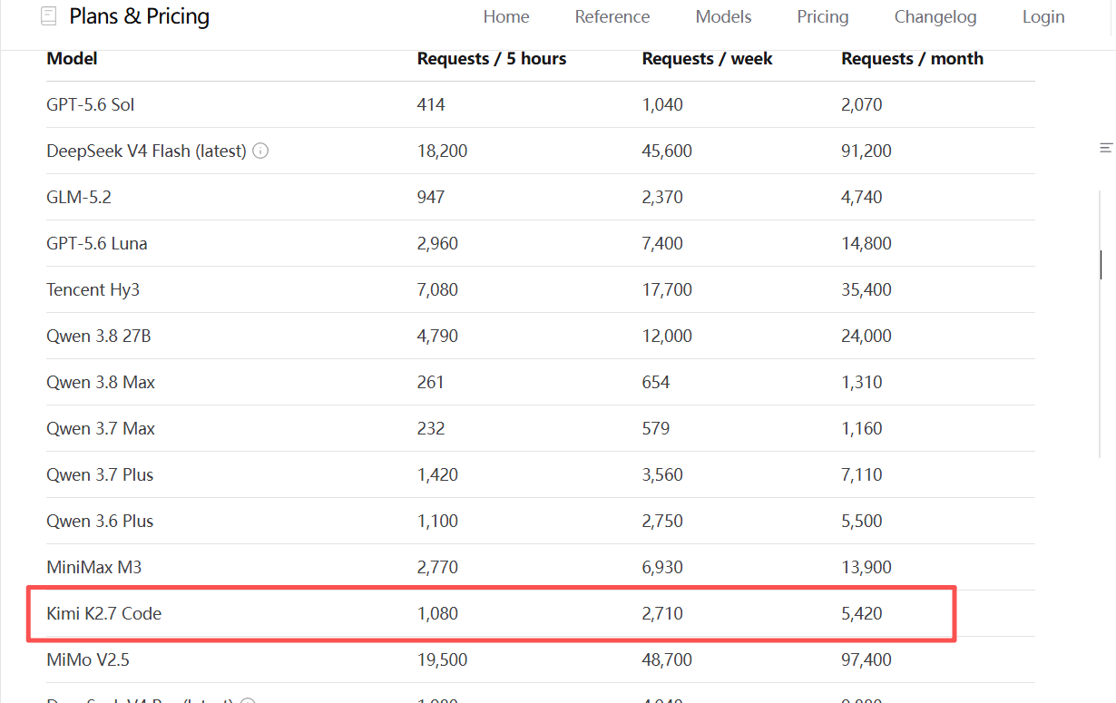Click the 5,420 monthly value for Kimi K2.7 Code
The image size is (1116, 703).
(x=862, y=613)
